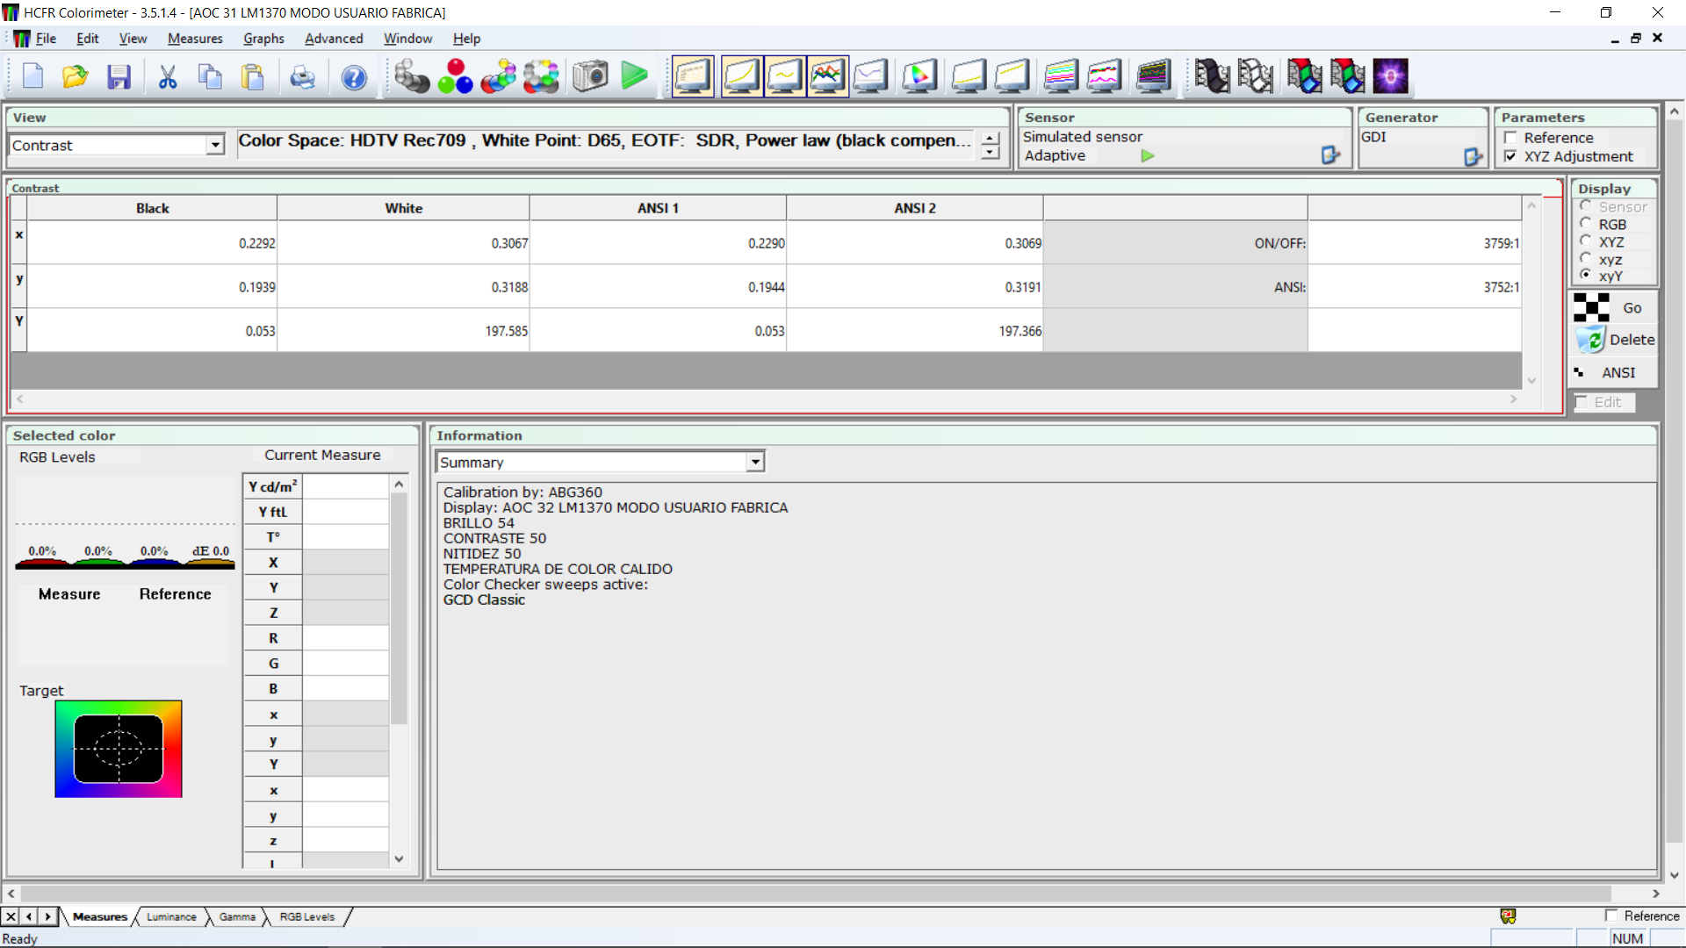Click the tab scroll right arrow button
The height and width of the screenshot is (948, 1686).
tap(48, 916)
